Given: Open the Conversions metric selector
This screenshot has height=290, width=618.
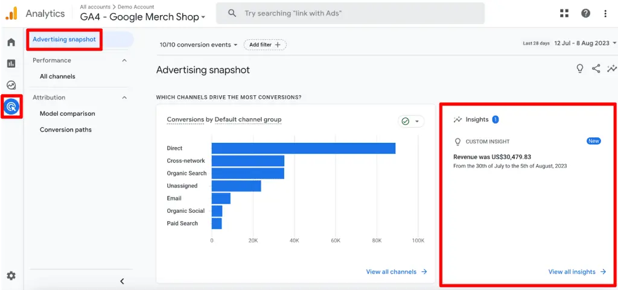Looking at the screenshot, I should click(185, 119).
